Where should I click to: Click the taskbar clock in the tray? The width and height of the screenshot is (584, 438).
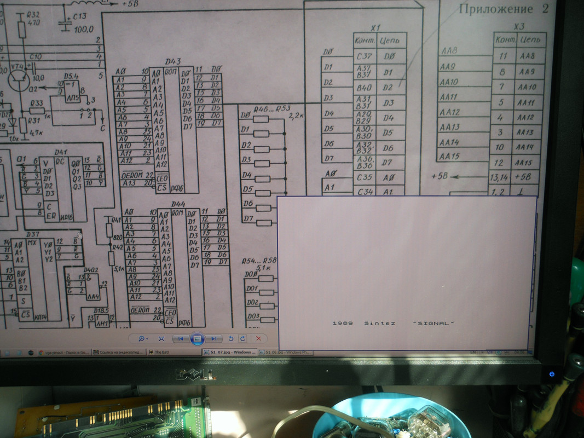tap(519, 352)
